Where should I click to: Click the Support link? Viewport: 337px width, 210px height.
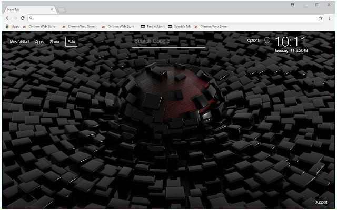(321, 202)
